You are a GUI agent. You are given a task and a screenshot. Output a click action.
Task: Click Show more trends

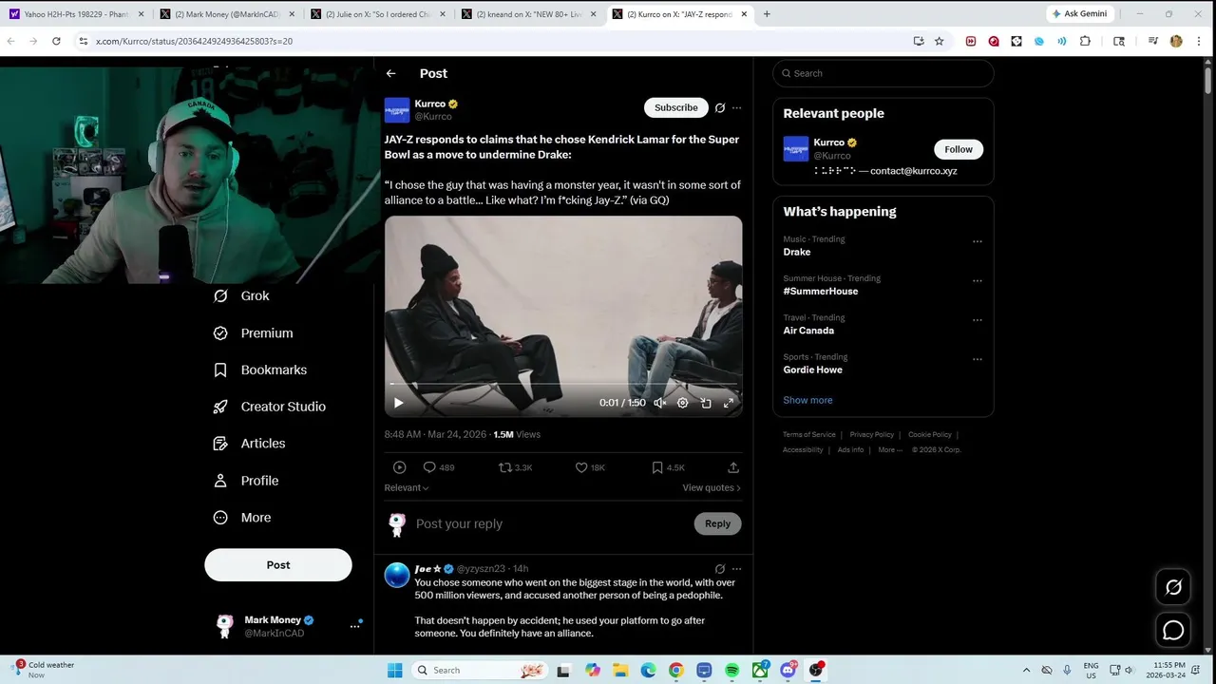pyautogui.click(x=807, y=400)
